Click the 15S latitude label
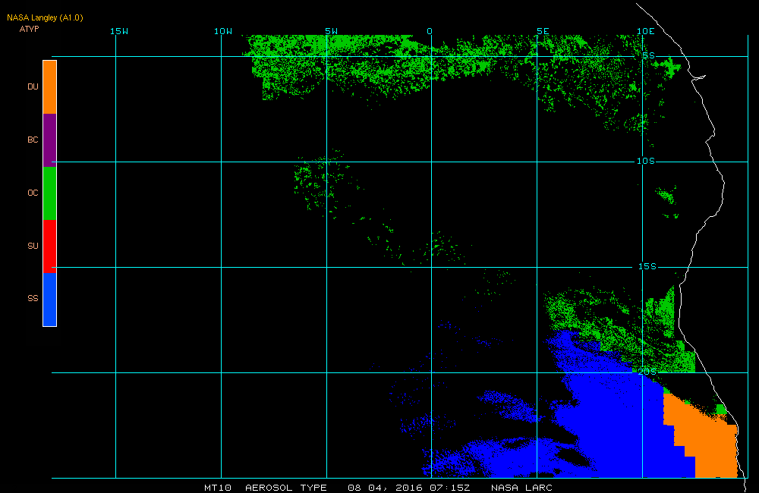The image size is (759, 493). pos(647,266)
